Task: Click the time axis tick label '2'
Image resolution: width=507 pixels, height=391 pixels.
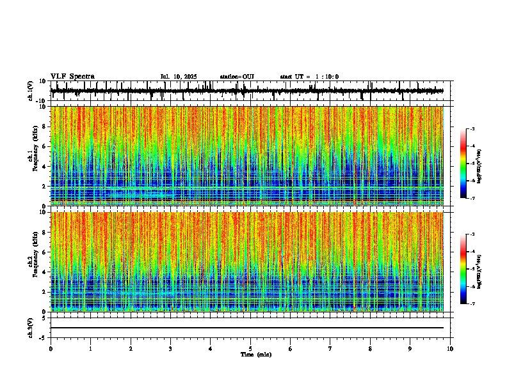Action: coord(131,349)
